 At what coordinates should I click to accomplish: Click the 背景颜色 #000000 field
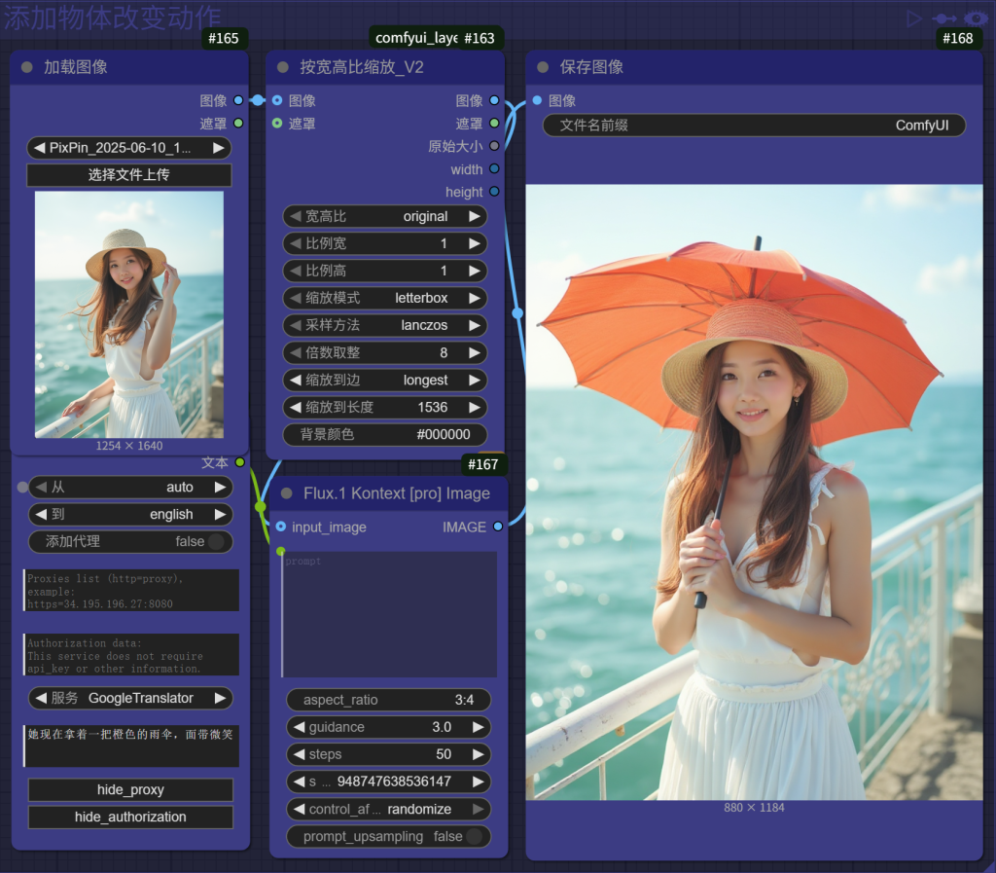click(384, 434)
